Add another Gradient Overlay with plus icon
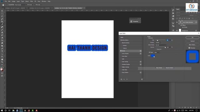 pyautogui.click(x=141, y=64)
